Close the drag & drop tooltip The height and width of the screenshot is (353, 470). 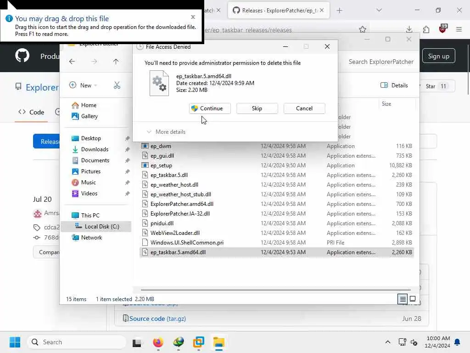pyautogui.click(x=193, y=17)
